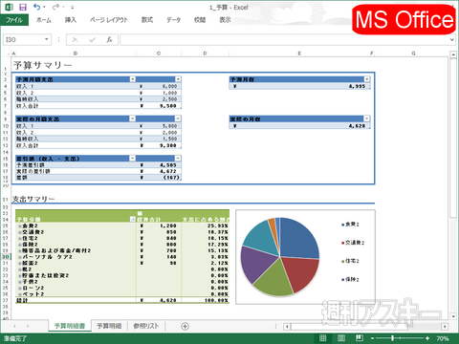Image resolution: width=459 pixels, height=344 pixels.
Task: Click the Redo arrow icon
Action: pyautogui.click(x=55, y=7)
